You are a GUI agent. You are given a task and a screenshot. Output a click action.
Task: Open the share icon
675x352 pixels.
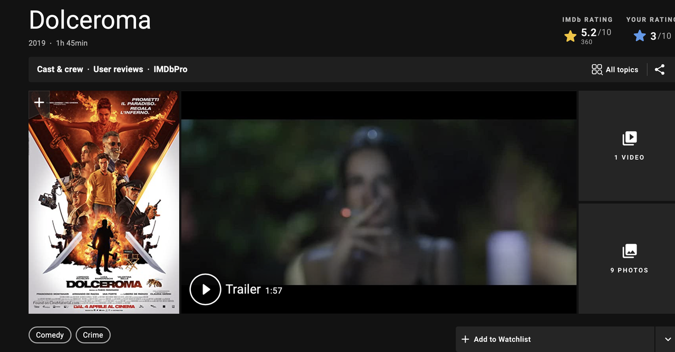point(660,70)
